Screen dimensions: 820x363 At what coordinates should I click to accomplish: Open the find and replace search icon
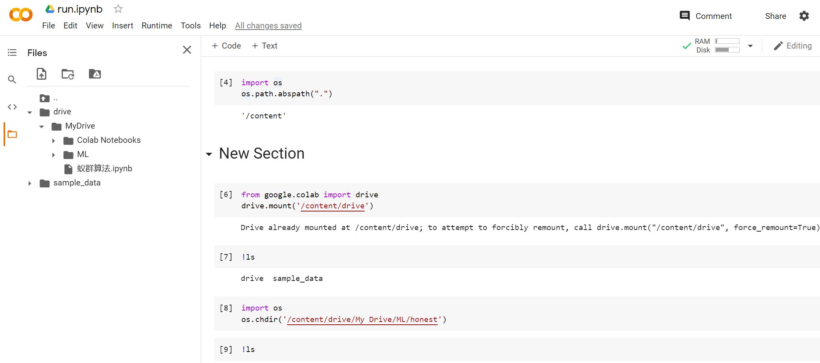click(x=12, y=80)
